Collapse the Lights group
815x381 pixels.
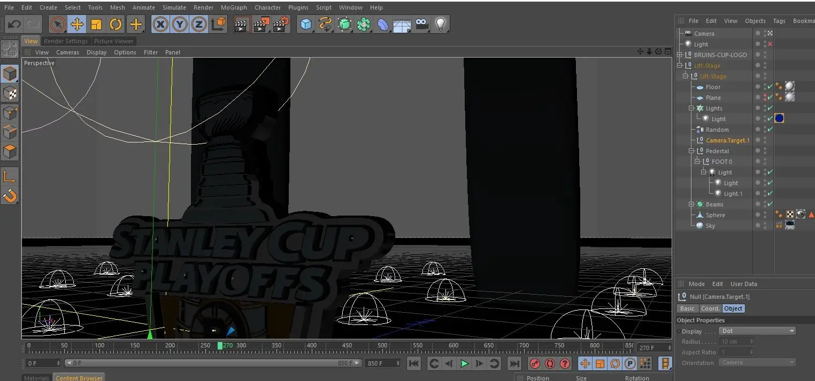(x=692, y=108)
